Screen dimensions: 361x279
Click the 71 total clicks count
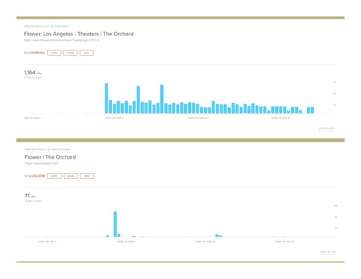[27, 196]
